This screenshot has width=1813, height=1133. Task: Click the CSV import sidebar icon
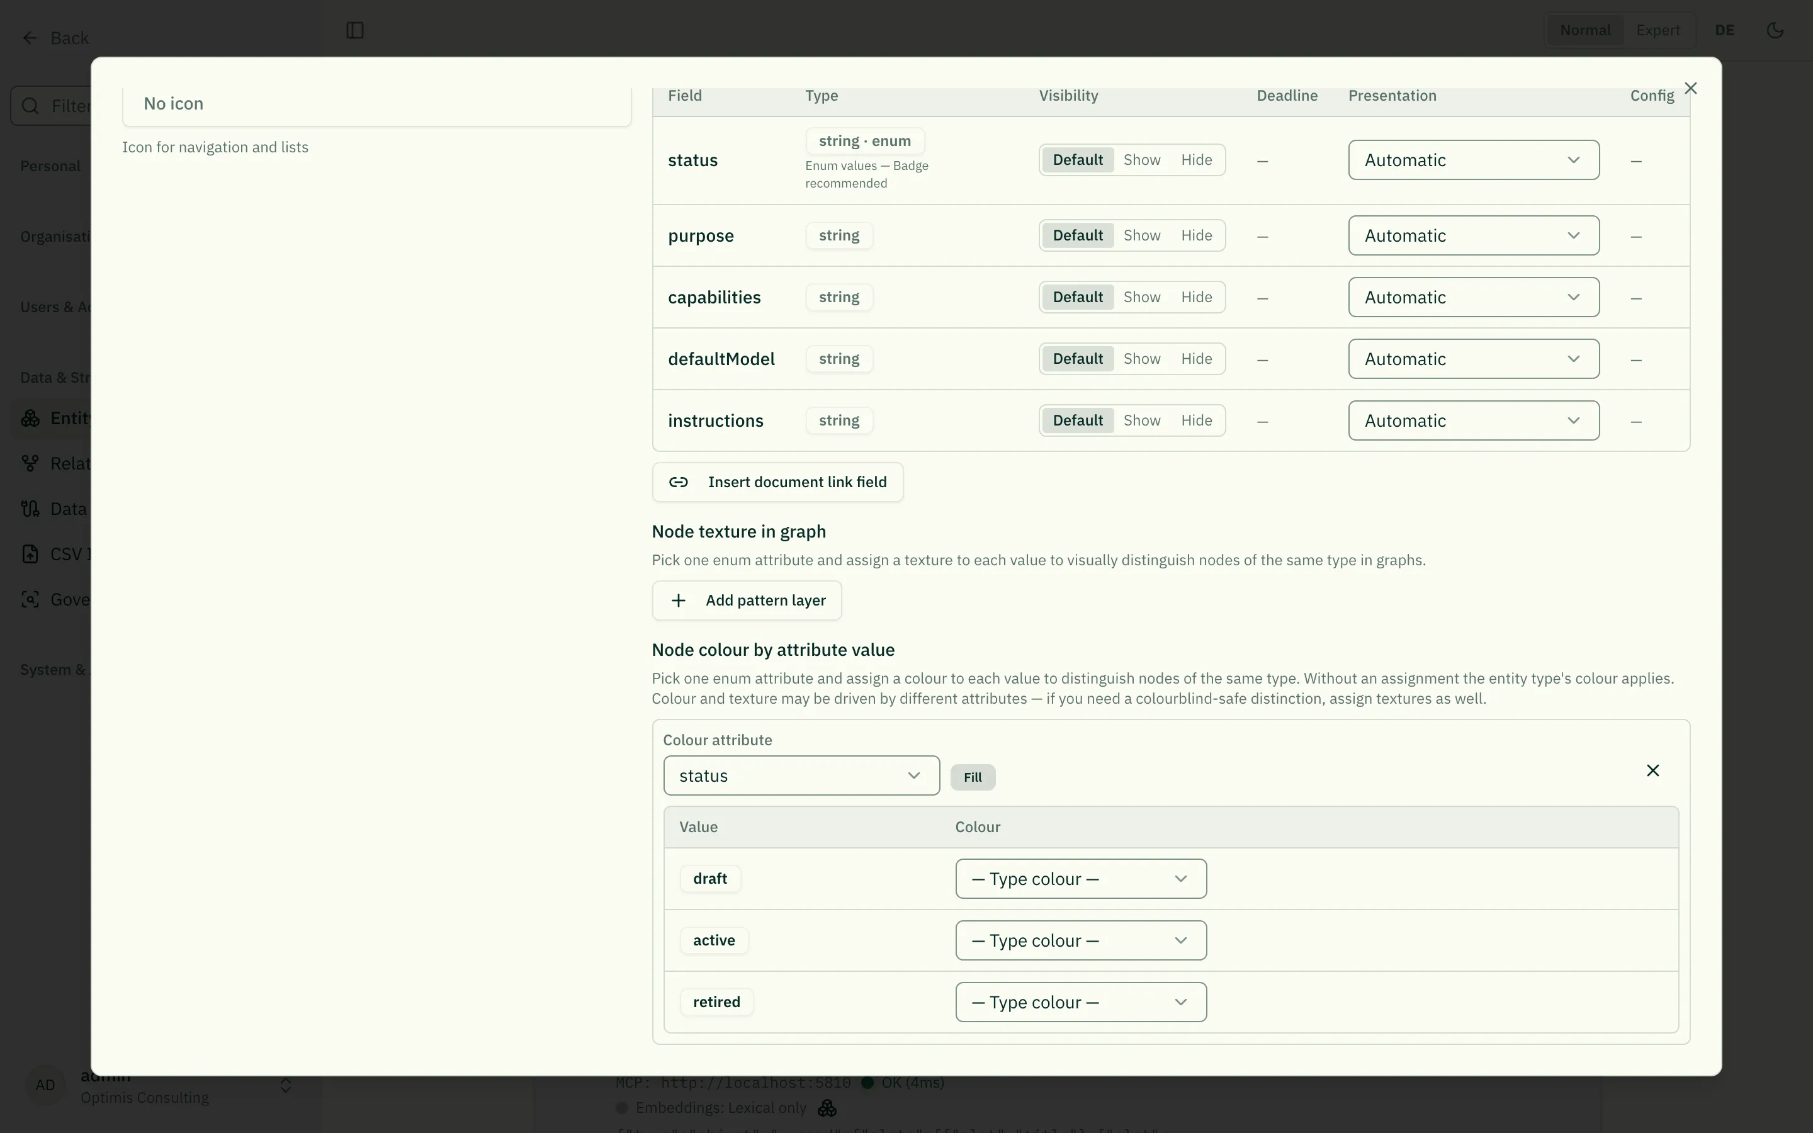coord(30,555)
